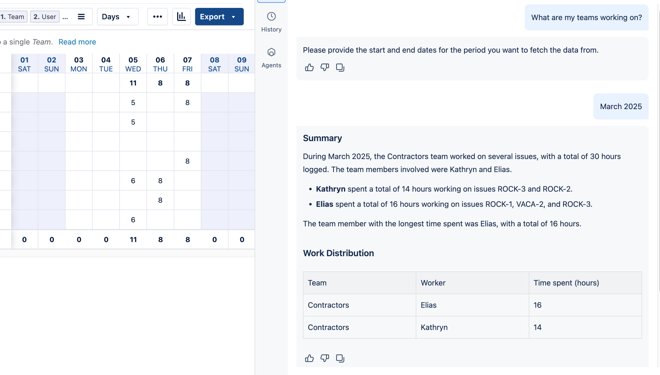The width and height of the screenshot is (660, 375).
Task: Open the Export dropdown arrow
Action: (x=233, y=17)
